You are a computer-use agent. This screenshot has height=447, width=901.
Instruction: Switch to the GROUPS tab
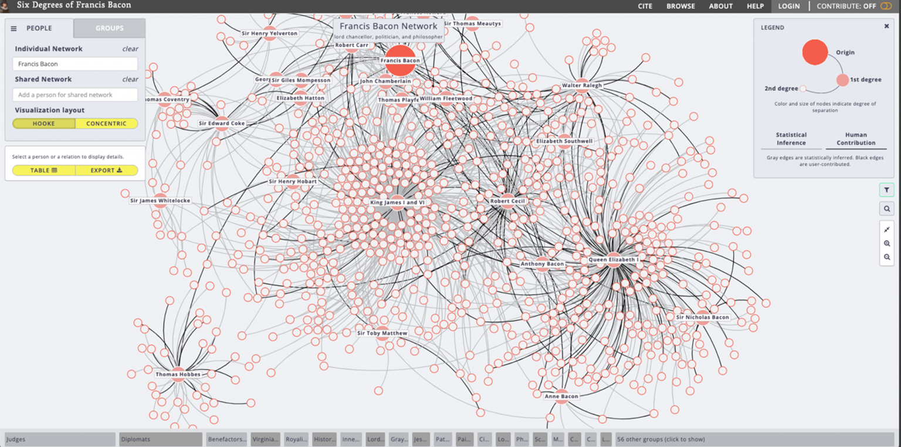point(110,28)
